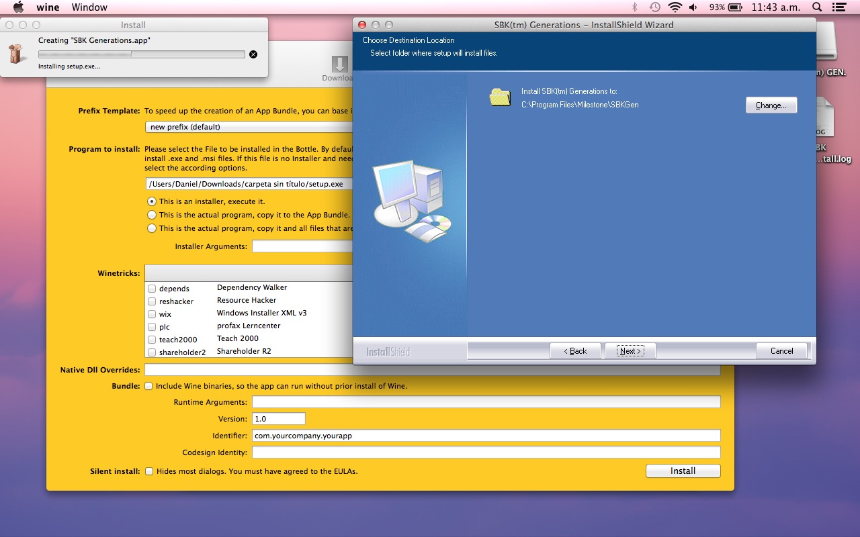Click the 93% battery percentage text

(717, 7)
